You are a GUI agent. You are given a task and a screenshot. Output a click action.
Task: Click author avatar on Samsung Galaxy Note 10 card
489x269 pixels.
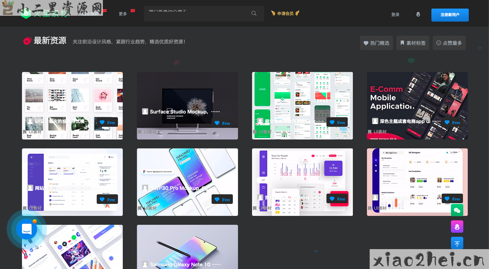[145, 265]
